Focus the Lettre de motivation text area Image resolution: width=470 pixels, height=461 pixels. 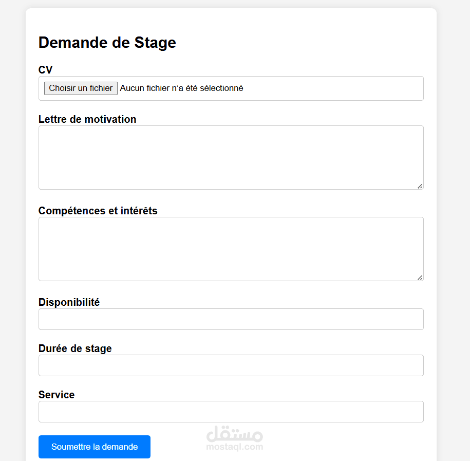(231, 157)
